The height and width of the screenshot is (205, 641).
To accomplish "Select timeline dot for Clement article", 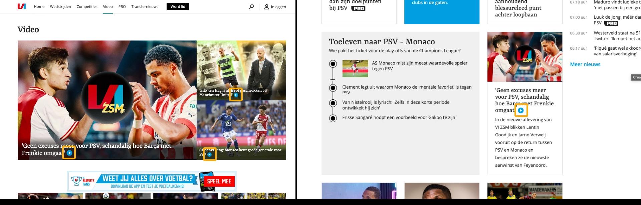I will [333, 88].
